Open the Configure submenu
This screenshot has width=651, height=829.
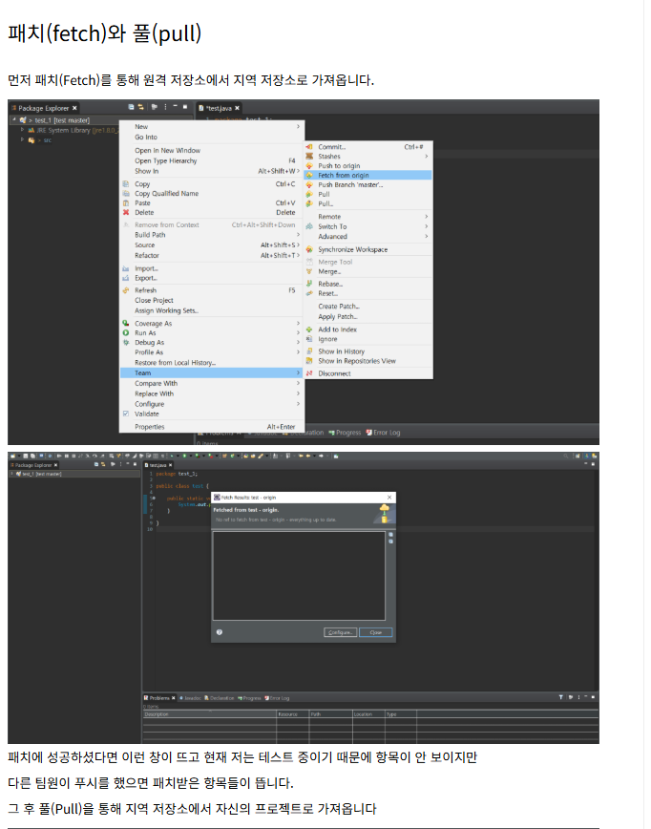click(212, 404)
